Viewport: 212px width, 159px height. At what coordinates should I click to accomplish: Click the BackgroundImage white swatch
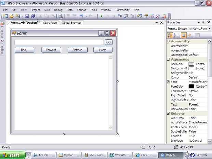point(191,68)
